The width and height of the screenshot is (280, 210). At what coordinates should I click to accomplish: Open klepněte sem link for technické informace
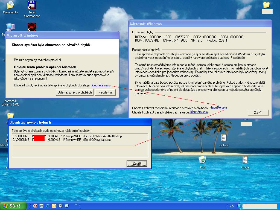pos(218,107)
